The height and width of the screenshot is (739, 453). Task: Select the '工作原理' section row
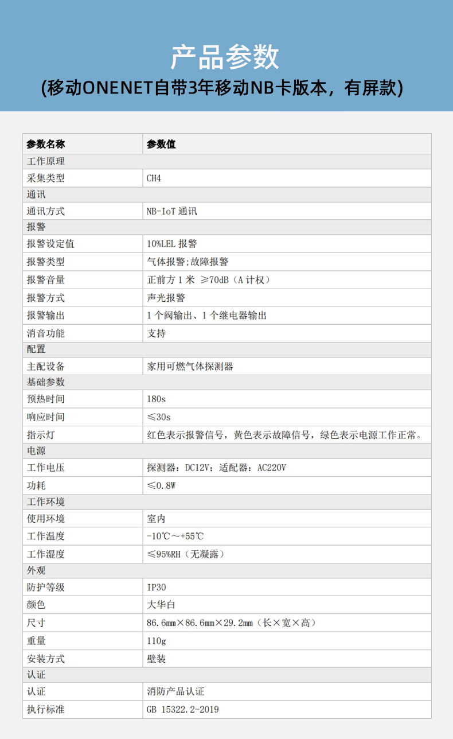[x=227, y=161]
